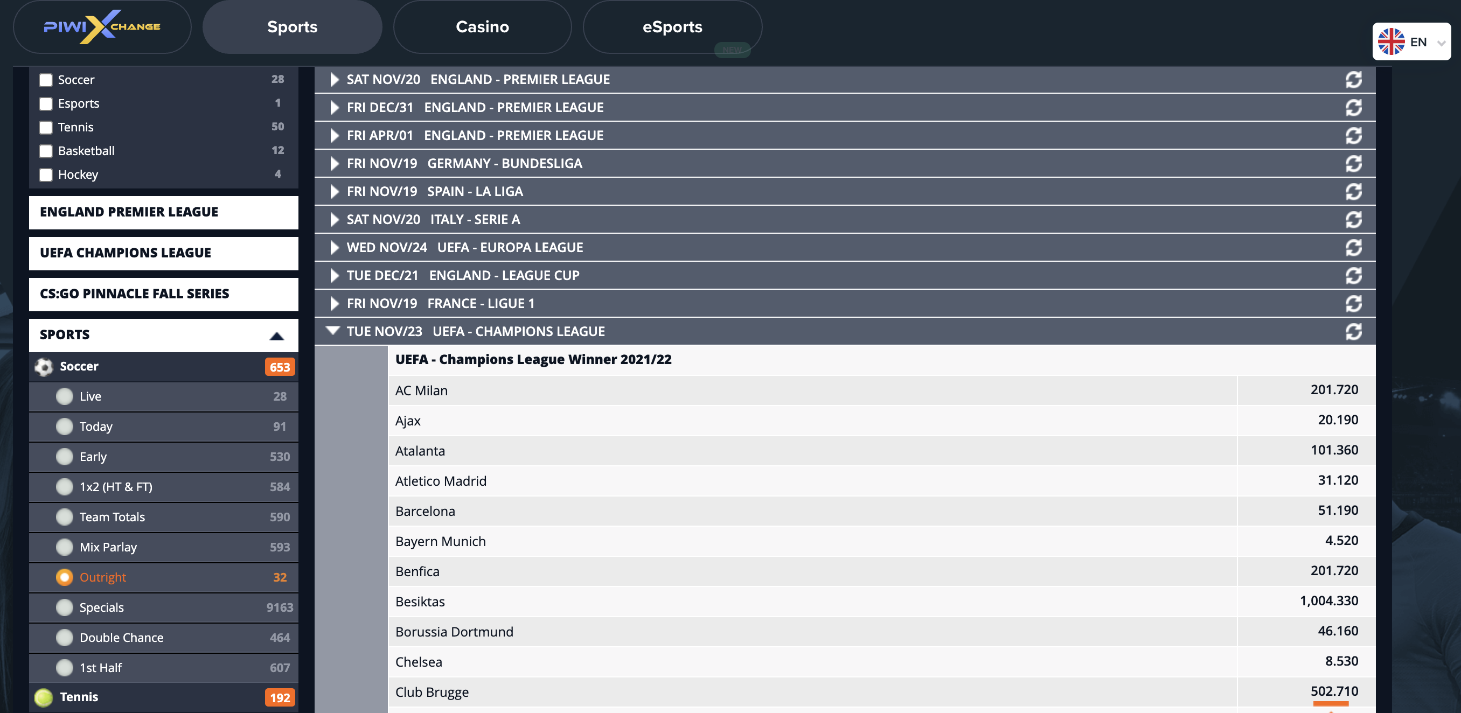Click the PiwiXchange logo
Image resolution: width=1461 pixels, height=713 pixels.
pyautogui.click(x=102, y=26)
